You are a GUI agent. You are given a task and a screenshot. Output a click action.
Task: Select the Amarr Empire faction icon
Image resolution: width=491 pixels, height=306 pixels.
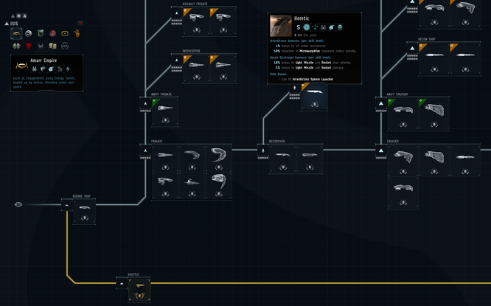pos(16,33)
